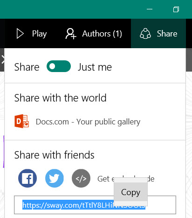Image resolution: width=192 pixels, height=218 pixels.
Task: Click the Play triangle icon
Action: click(x=20, y=34)
